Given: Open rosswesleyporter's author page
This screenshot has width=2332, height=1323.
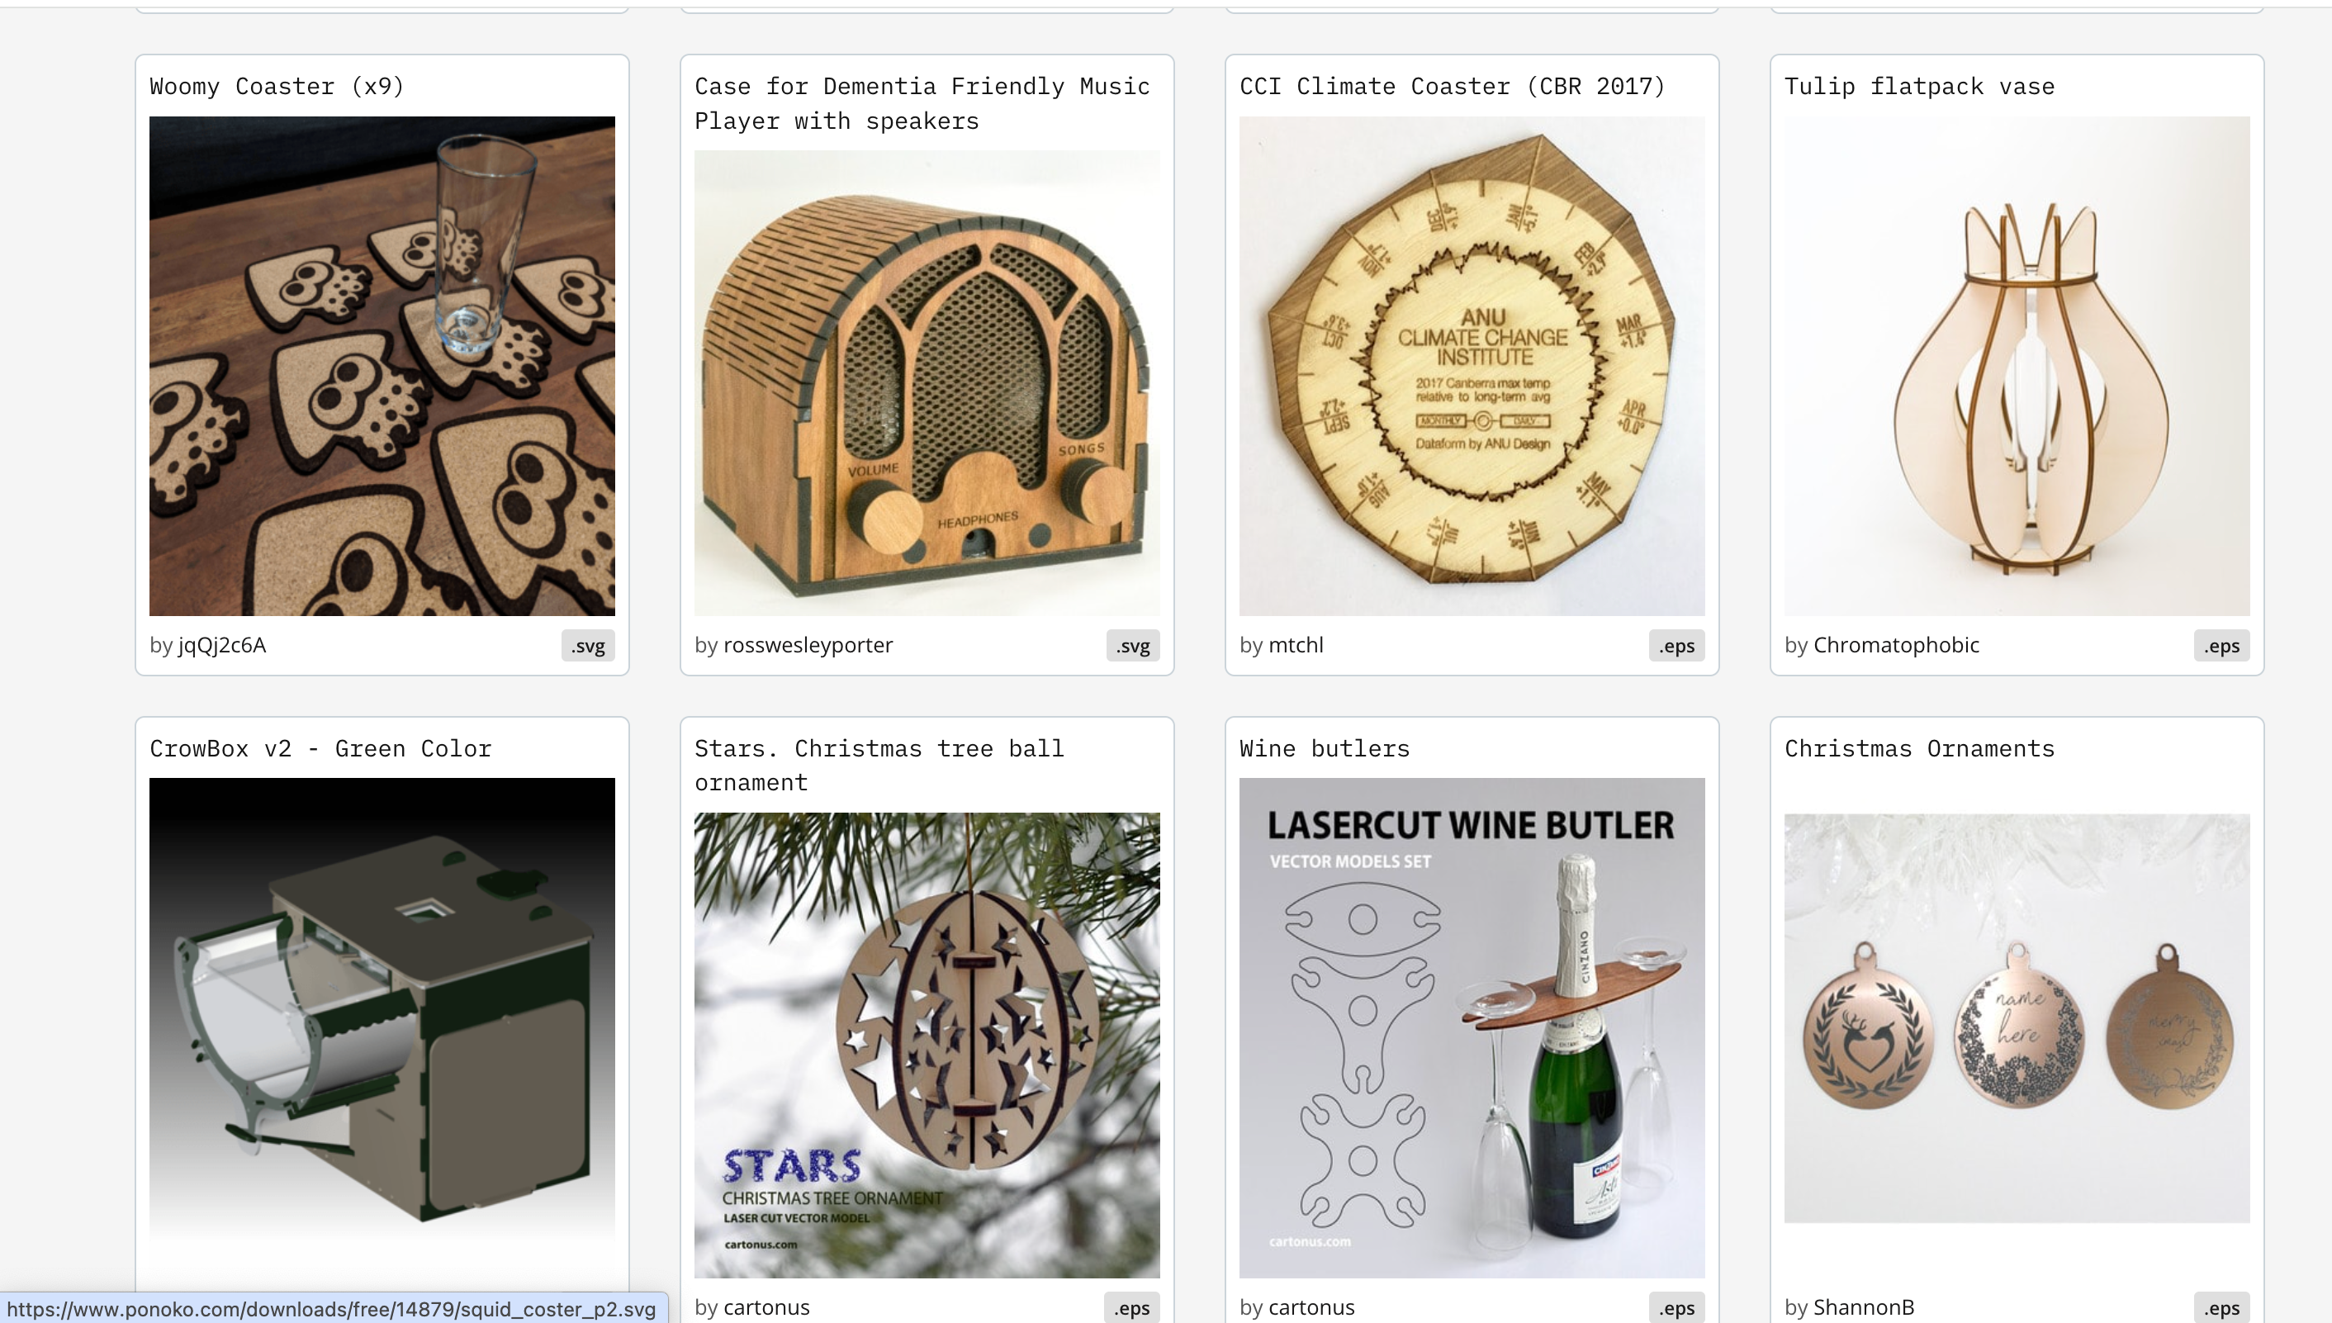Looking at the screenshot, I should pyautogui.click(x=808, y=644).
